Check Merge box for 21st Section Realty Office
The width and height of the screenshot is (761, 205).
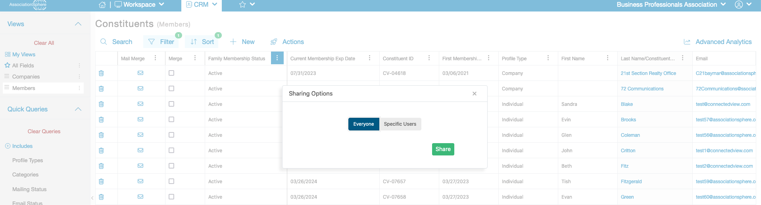[x=171, y=73]
